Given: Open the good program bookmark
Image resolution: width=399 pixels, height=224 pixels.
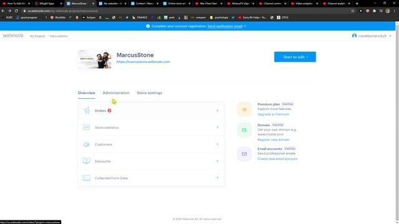Looking at the screenshot, I should [27, 17].
